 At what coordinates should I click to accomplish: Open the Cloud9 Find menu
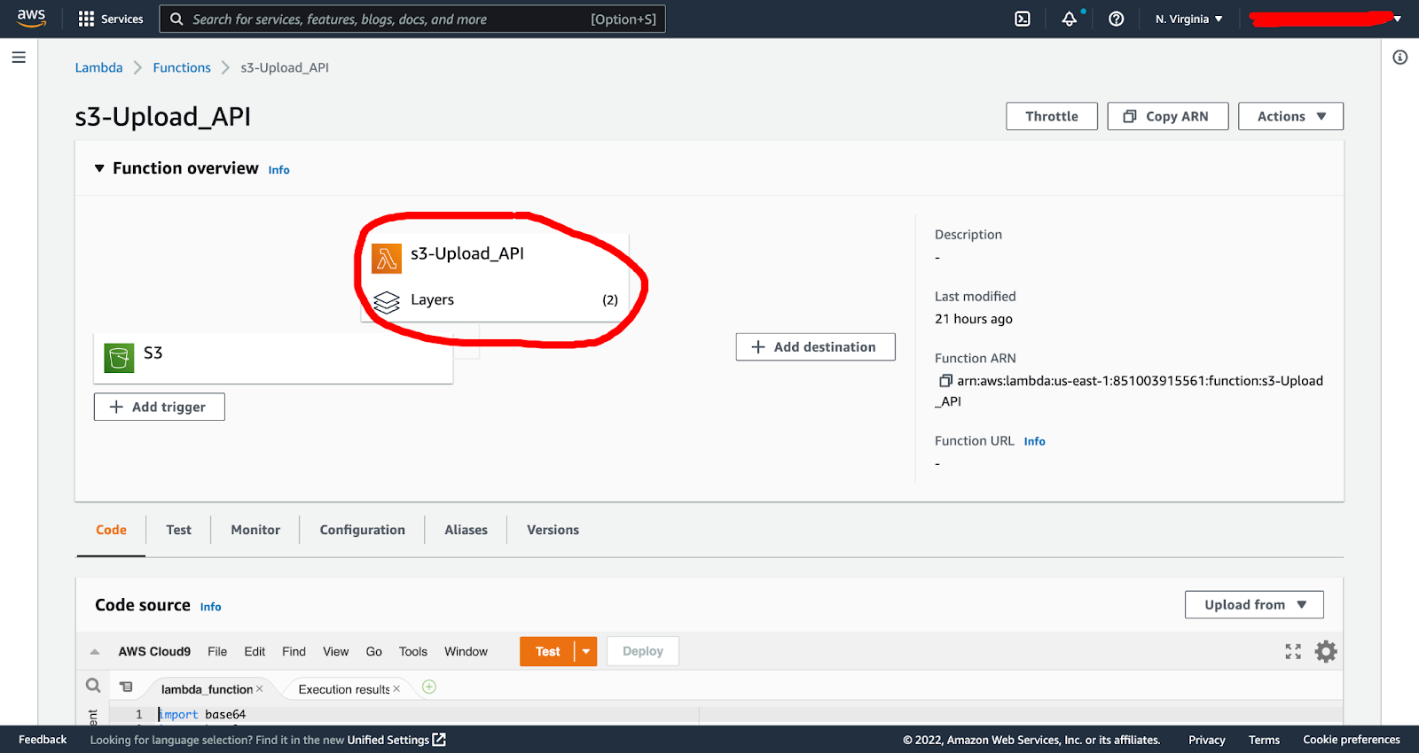(x=294, y=652)
